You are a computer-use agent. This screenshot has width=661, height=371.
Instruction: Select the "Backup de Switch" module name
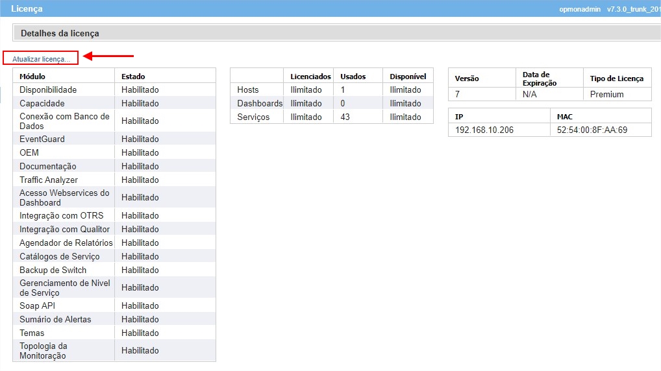click(x=53, y=270)
